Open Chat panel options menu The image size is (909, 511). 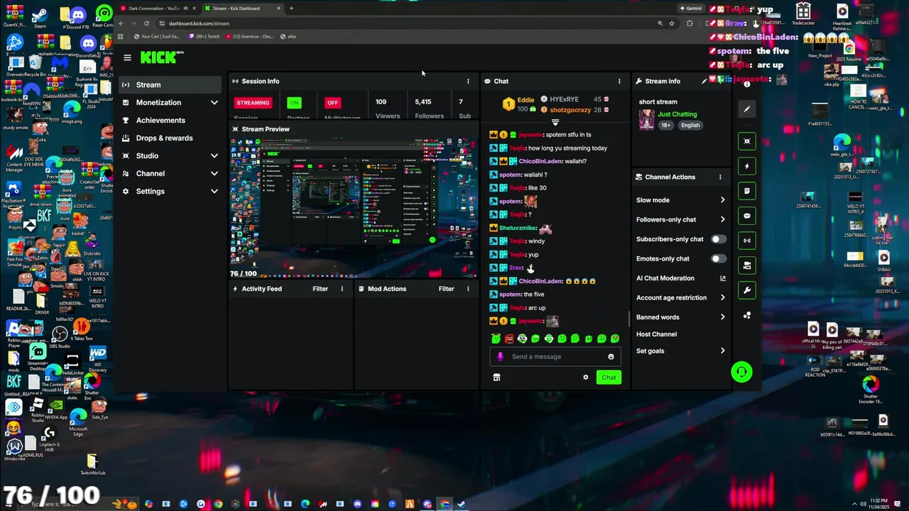(x=619, y=81)
